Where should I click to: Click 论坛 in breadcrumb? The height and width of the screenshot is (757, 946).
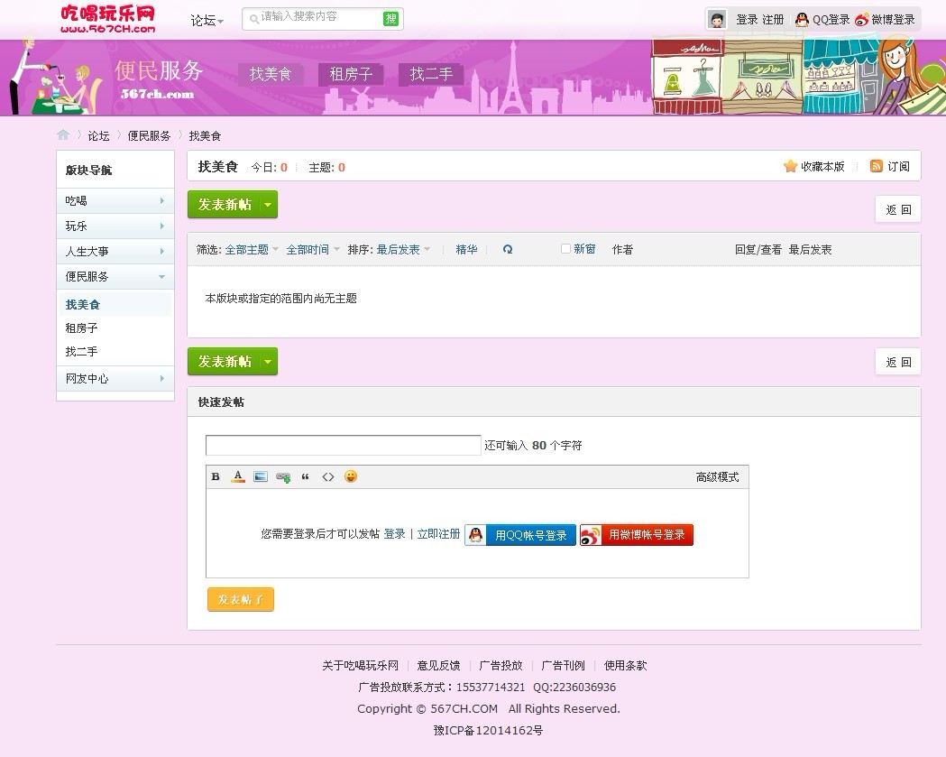coord(99,136)
